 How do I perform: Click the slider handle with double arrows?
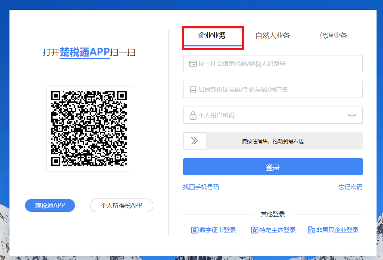click(195, 141)
